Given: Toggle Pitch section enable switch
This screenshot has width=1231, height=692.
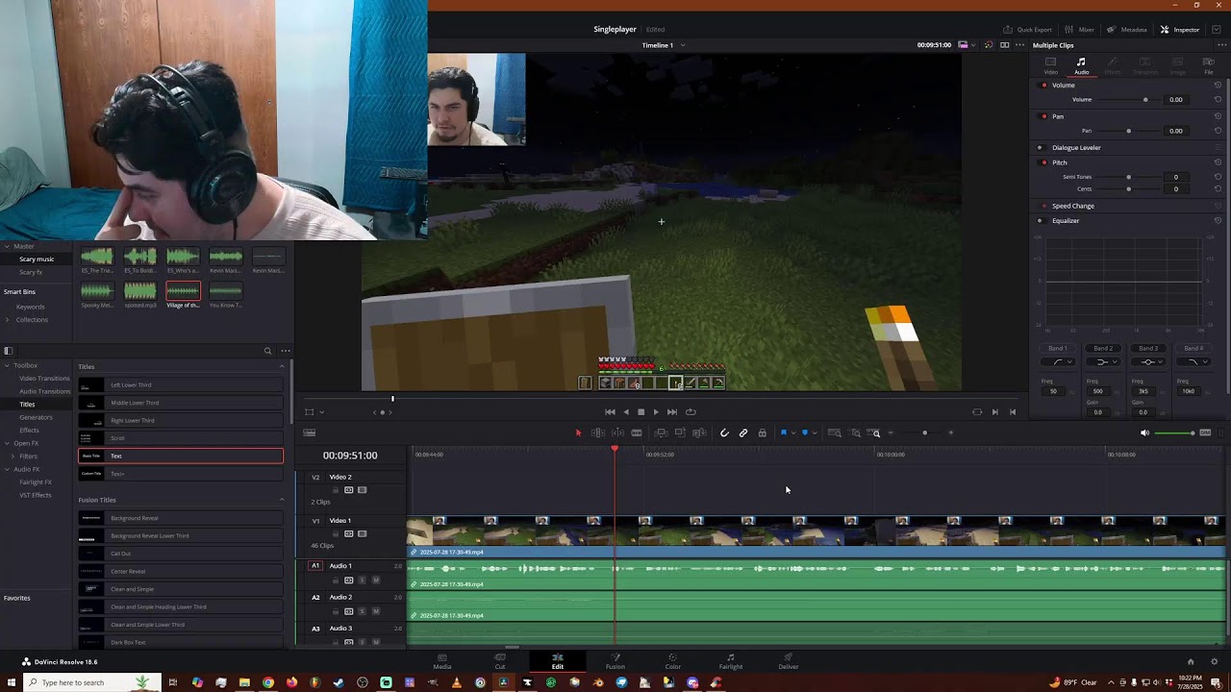Looking at the screenshot, I should 1044,162.
